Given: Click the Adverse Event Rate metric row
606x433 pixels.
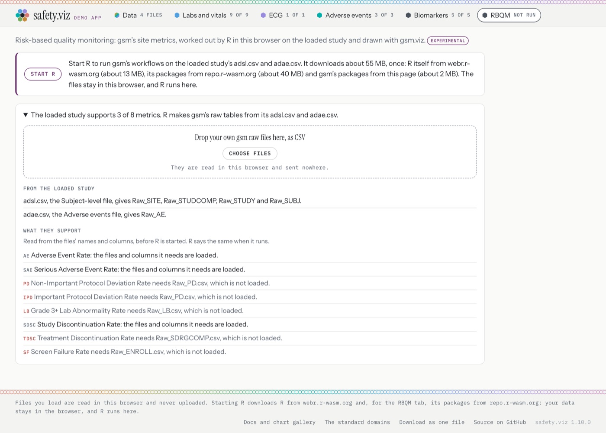Looking at the screenshot, I should coord(250,255).
